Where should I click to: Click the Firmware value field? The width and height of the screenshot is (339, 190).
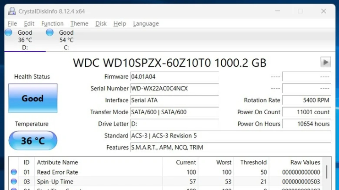coord(174,77)
